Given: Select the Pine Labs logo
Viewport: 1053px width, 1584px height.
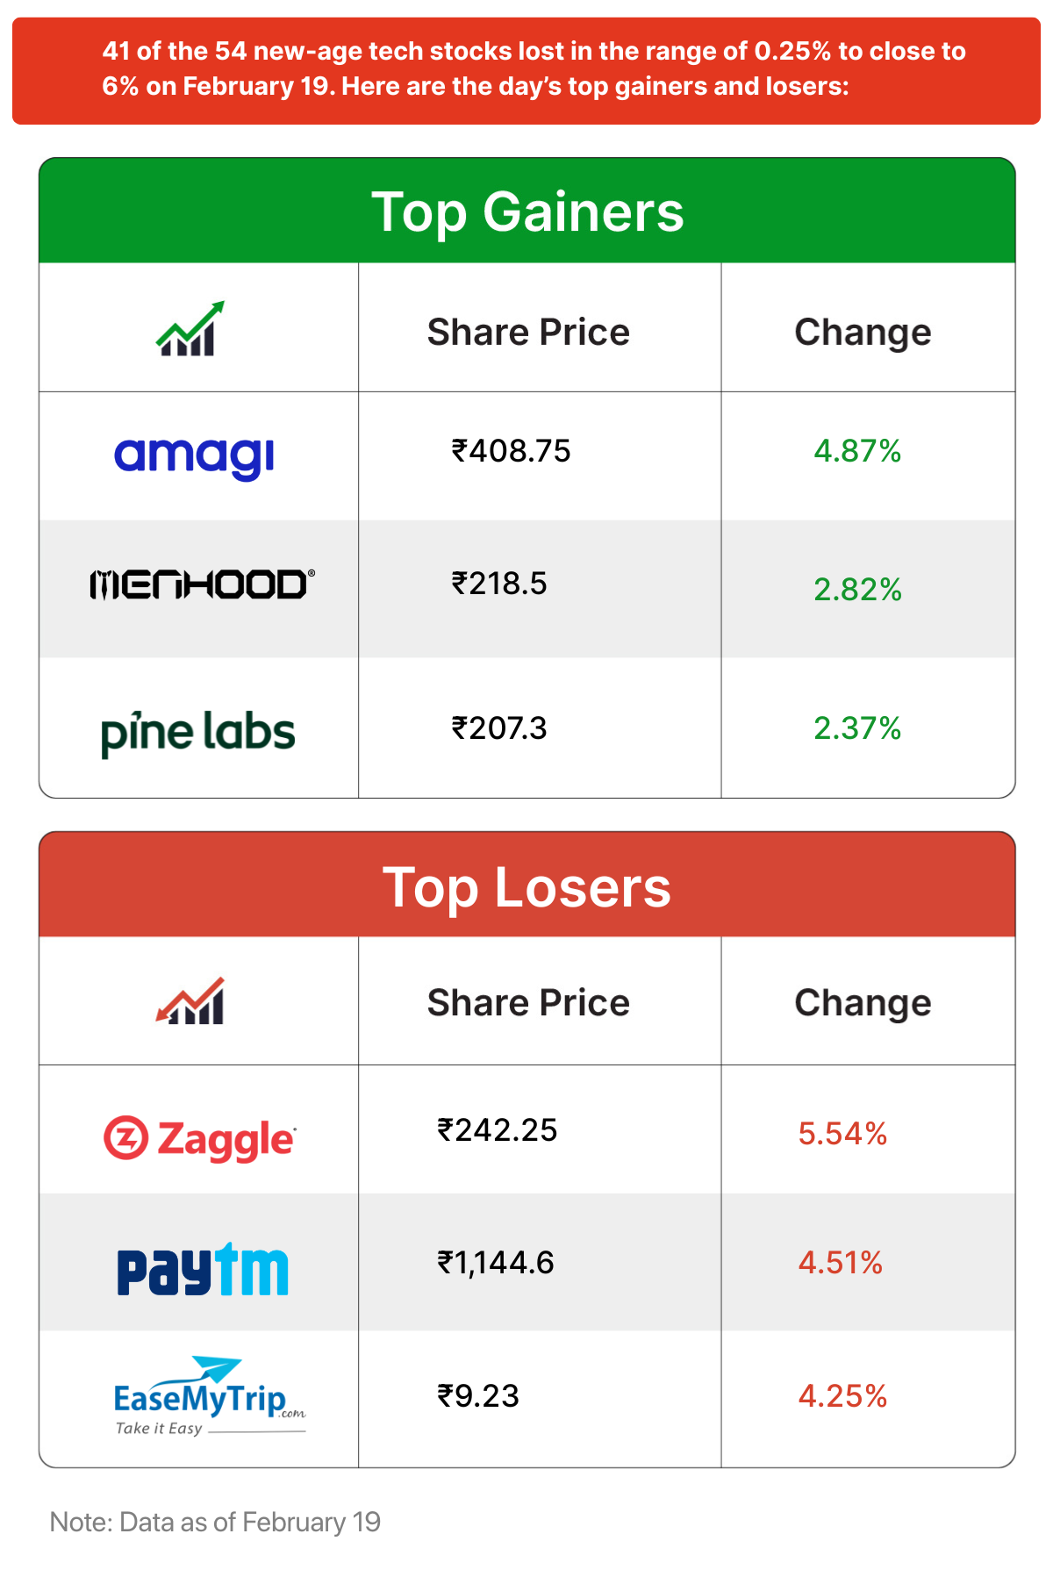Looking at the screenshot, I should tap(198, 733).
